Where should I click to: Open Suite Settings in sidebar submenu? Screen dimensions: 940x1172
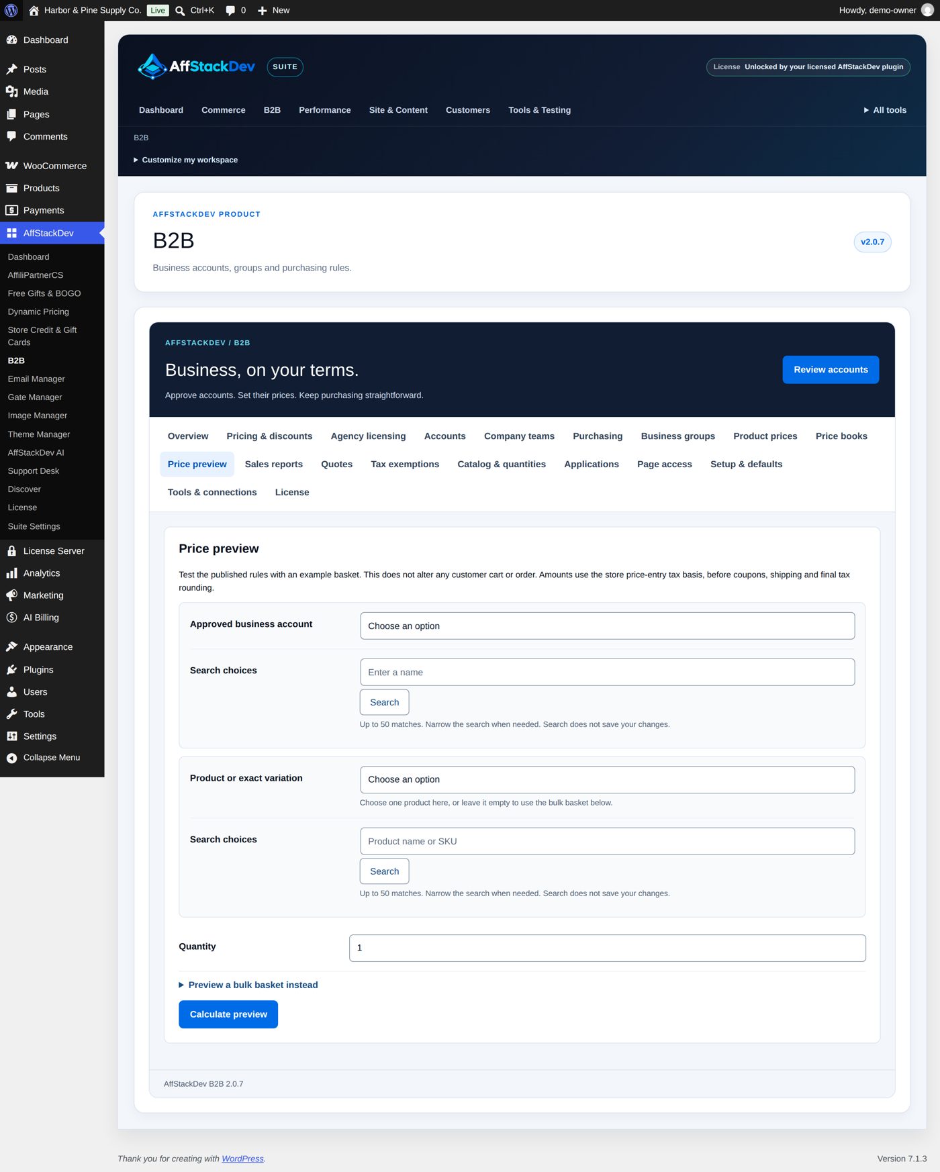coord(34,526)
